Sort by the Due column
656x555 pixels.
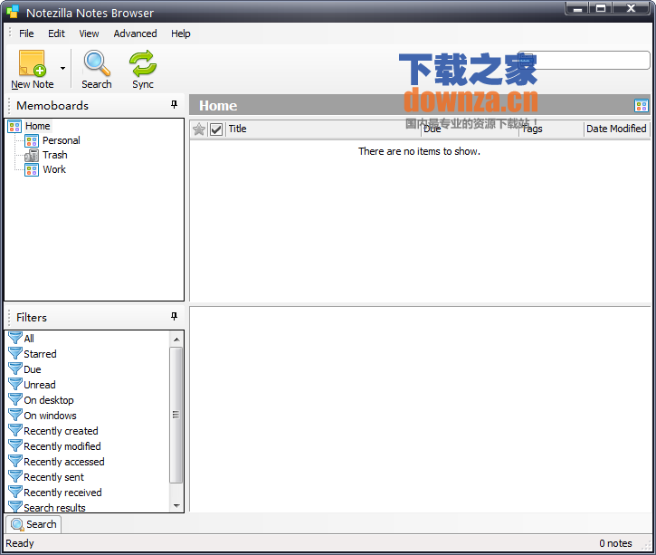click(x=471, y=129)
